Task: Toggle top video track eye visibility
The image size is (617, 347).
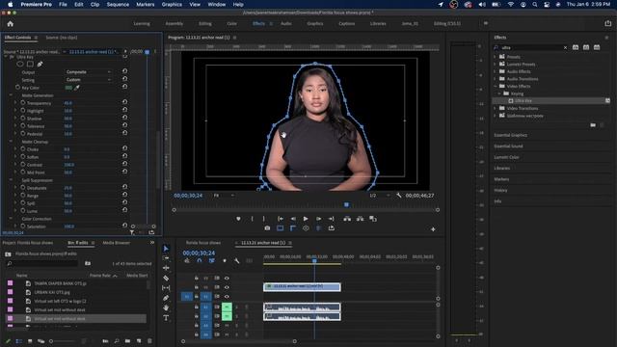Action: [227, 279]
